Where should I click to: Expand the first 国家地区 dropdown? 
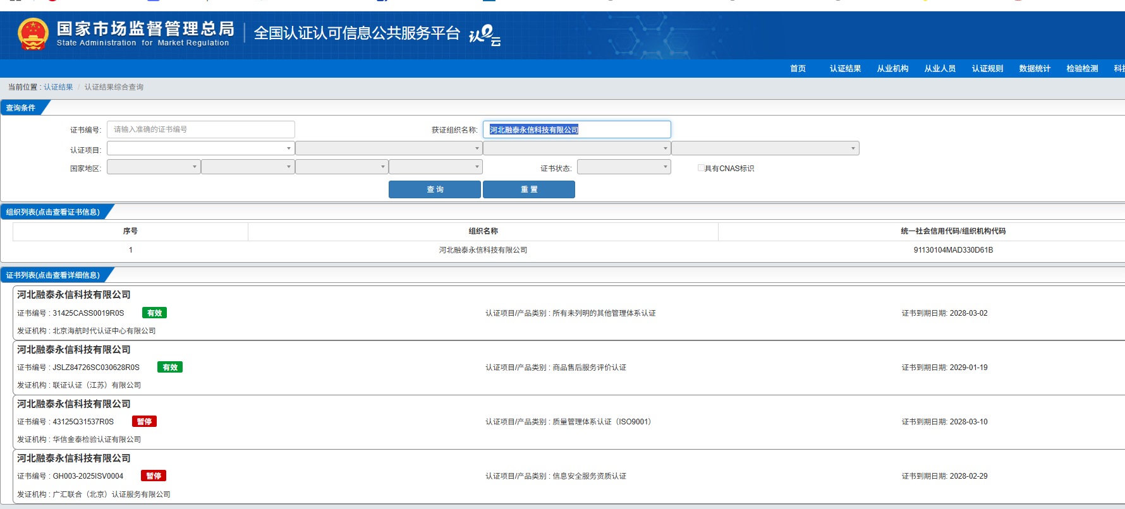(x=154, y=167)
